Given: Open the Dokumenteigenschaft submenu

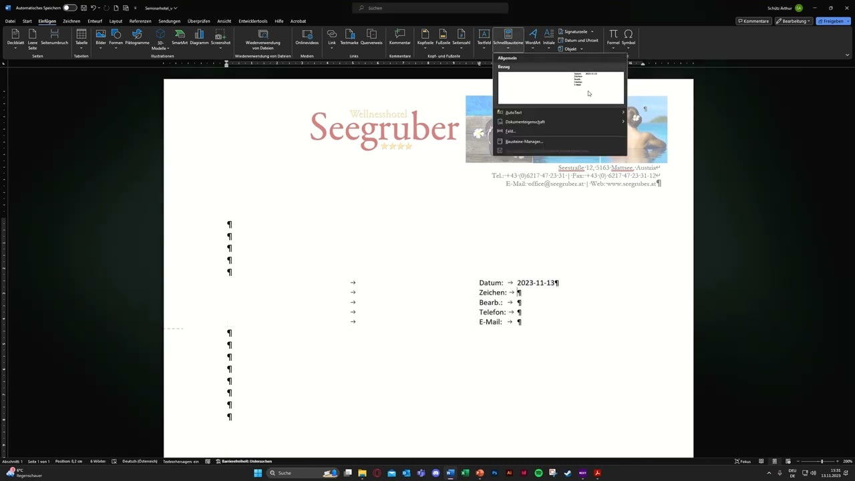Looking at the screenshot, I should tap(560, 122).
